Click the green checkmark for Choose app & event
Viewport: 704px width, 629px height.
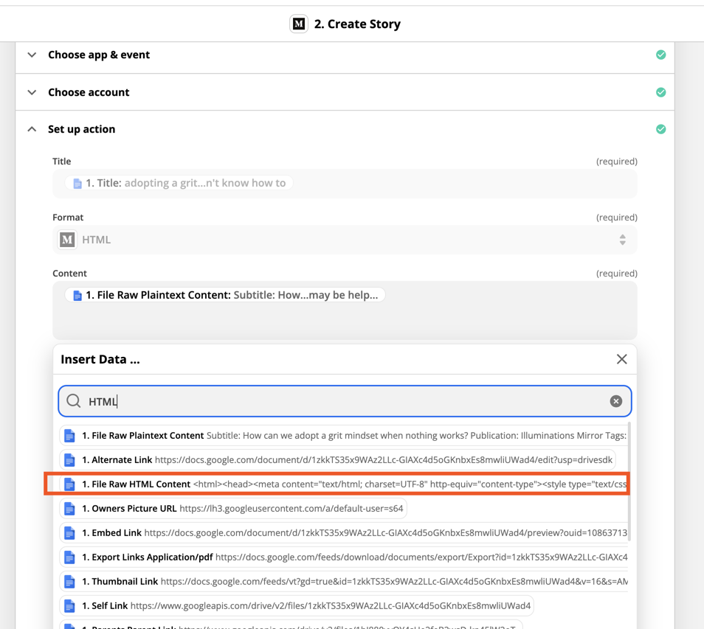pos(661,55)
